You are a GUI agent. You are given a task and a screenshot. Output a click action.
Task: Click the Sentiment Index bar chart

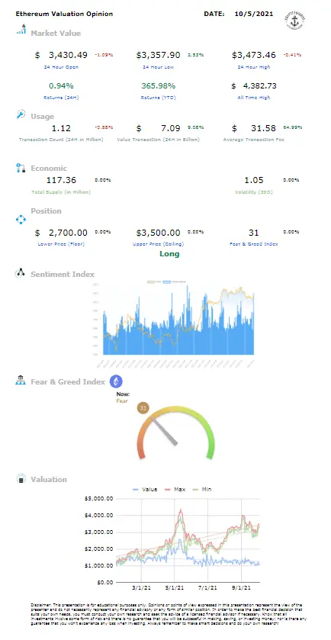(x=178, y=320)
